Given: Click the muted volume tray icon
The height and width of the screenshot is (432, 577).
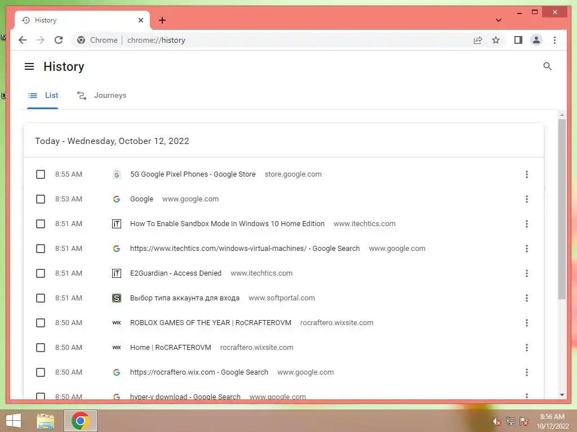Looking at the screenshot, I should (496, 421).
